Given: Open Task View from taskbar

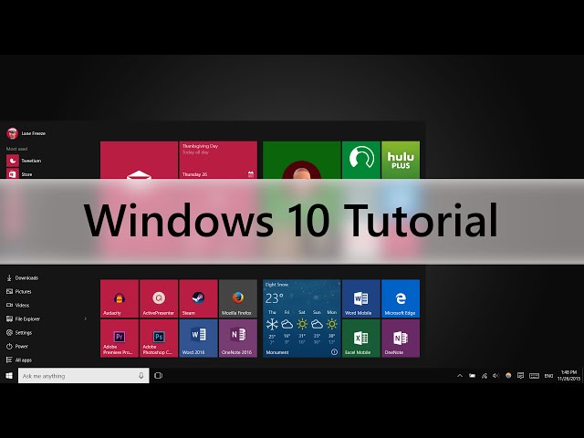Looking at the screenshot, I should pyautogui.click(x=158, y=375).
